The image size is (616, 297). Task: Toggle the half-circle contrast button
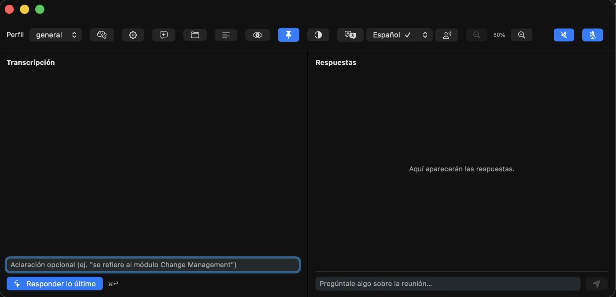pos(318,35)
